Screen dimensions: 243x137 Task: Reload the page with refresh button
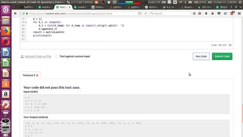(145, 14)
